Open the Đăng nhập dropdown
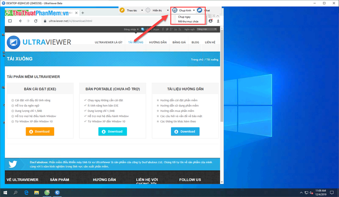This screenshot has width=339, height=197. [x=131, y=30]
